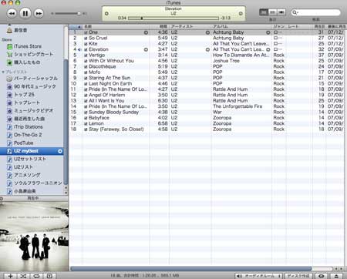
Task: Select the ソウルフラワーユニオン playlist icon
Action: (9, 183)
